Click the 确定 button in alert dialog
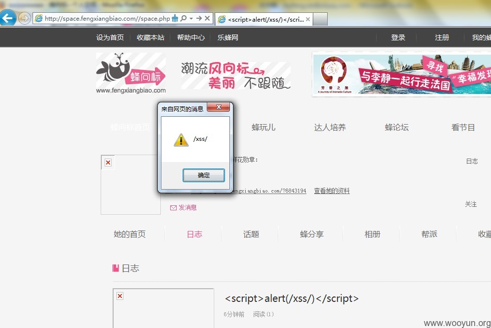This screenshot has width=491, height=328. coord(203,175)
